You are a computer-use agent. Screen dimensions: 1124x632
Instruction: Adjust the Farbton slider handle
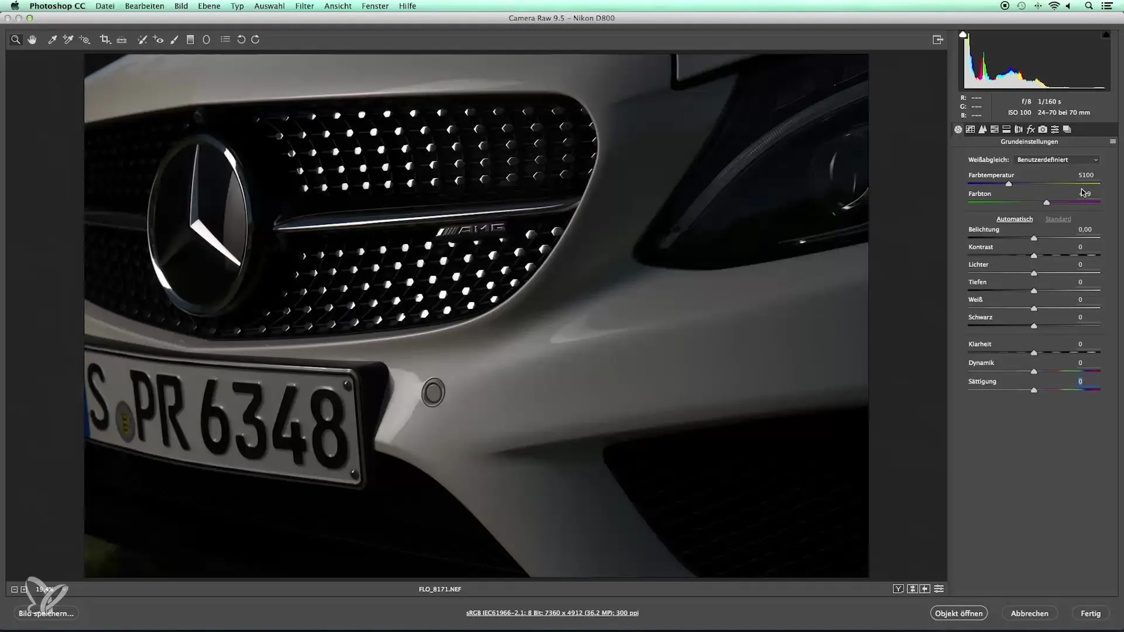pyautogui.click(x=1047, y=202)
